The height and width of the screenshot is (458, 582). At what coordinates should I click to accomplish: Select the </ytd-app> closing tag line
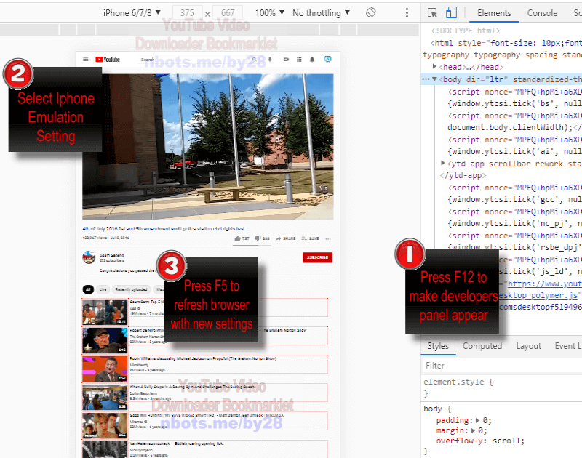click(x=463, y=175)
